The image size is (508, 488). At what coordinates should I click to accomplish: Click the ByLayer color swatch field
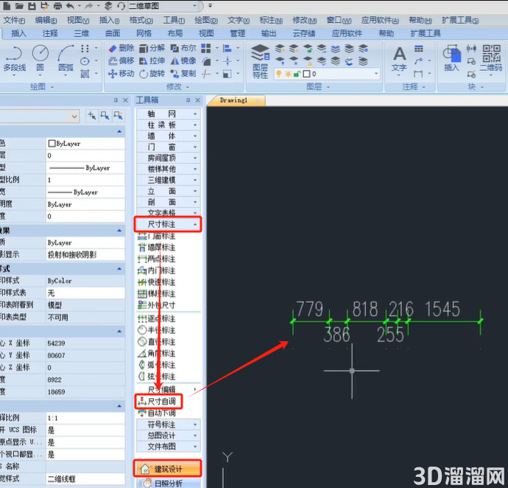pyautogui.click(x=85, y=144)
